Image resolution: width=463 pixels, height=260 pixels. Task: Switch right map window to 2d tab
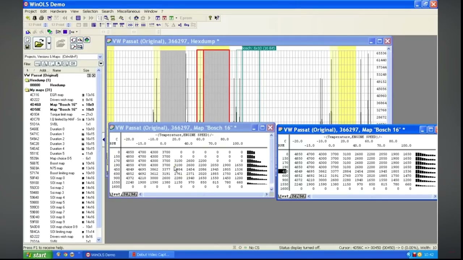tap(294, 196)
